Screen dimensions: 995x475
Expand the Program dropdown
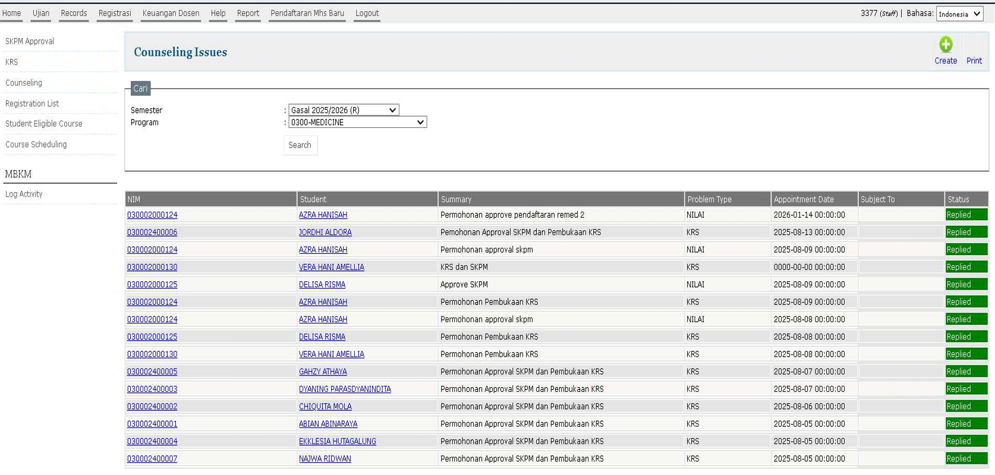tap(357, 122)
